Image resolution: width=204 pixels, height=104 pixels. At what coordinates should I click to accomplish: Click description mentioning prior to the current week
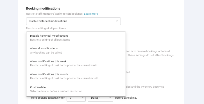pos(63,65)
